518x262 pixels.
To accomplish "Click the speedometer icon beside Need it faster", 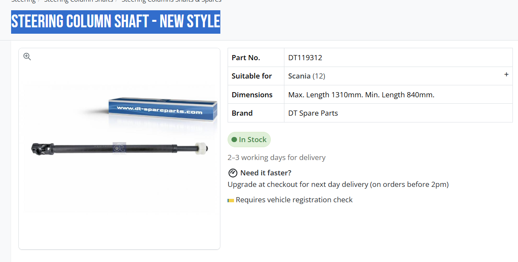I will pyautogui.click(x=233, y=173).
